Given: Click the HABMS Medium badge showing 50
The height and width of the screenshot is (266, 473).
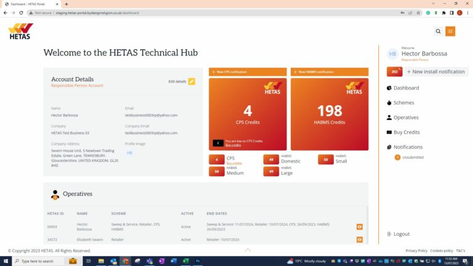Looking at the screenshot, I should pyautogui.click(x=217, y=171).
